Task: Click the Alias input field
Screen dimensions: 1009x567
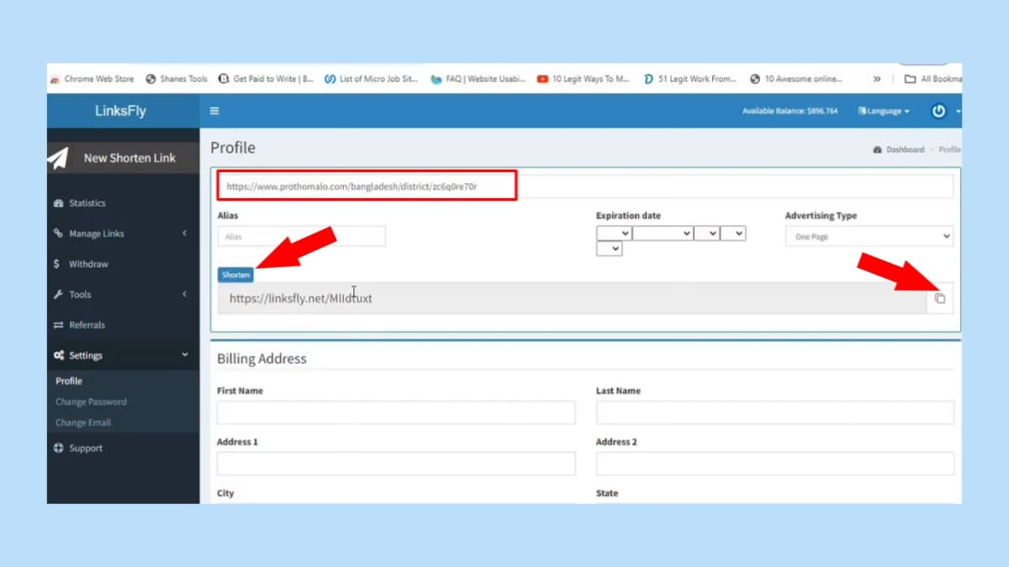Action: point(301,237)
